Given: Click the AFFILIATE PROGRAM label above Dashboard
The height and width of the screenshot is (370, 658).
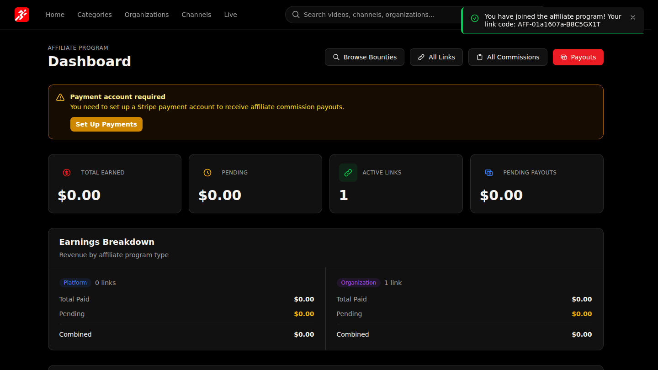Looking at the screenshot, I should tap(78, 48).
